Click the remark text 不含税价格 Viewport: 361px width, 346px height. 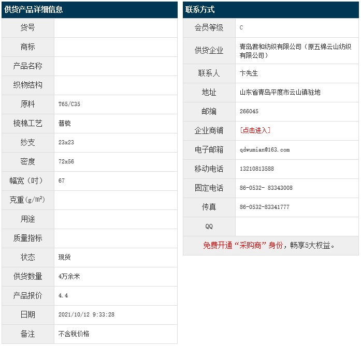point(74,334)
